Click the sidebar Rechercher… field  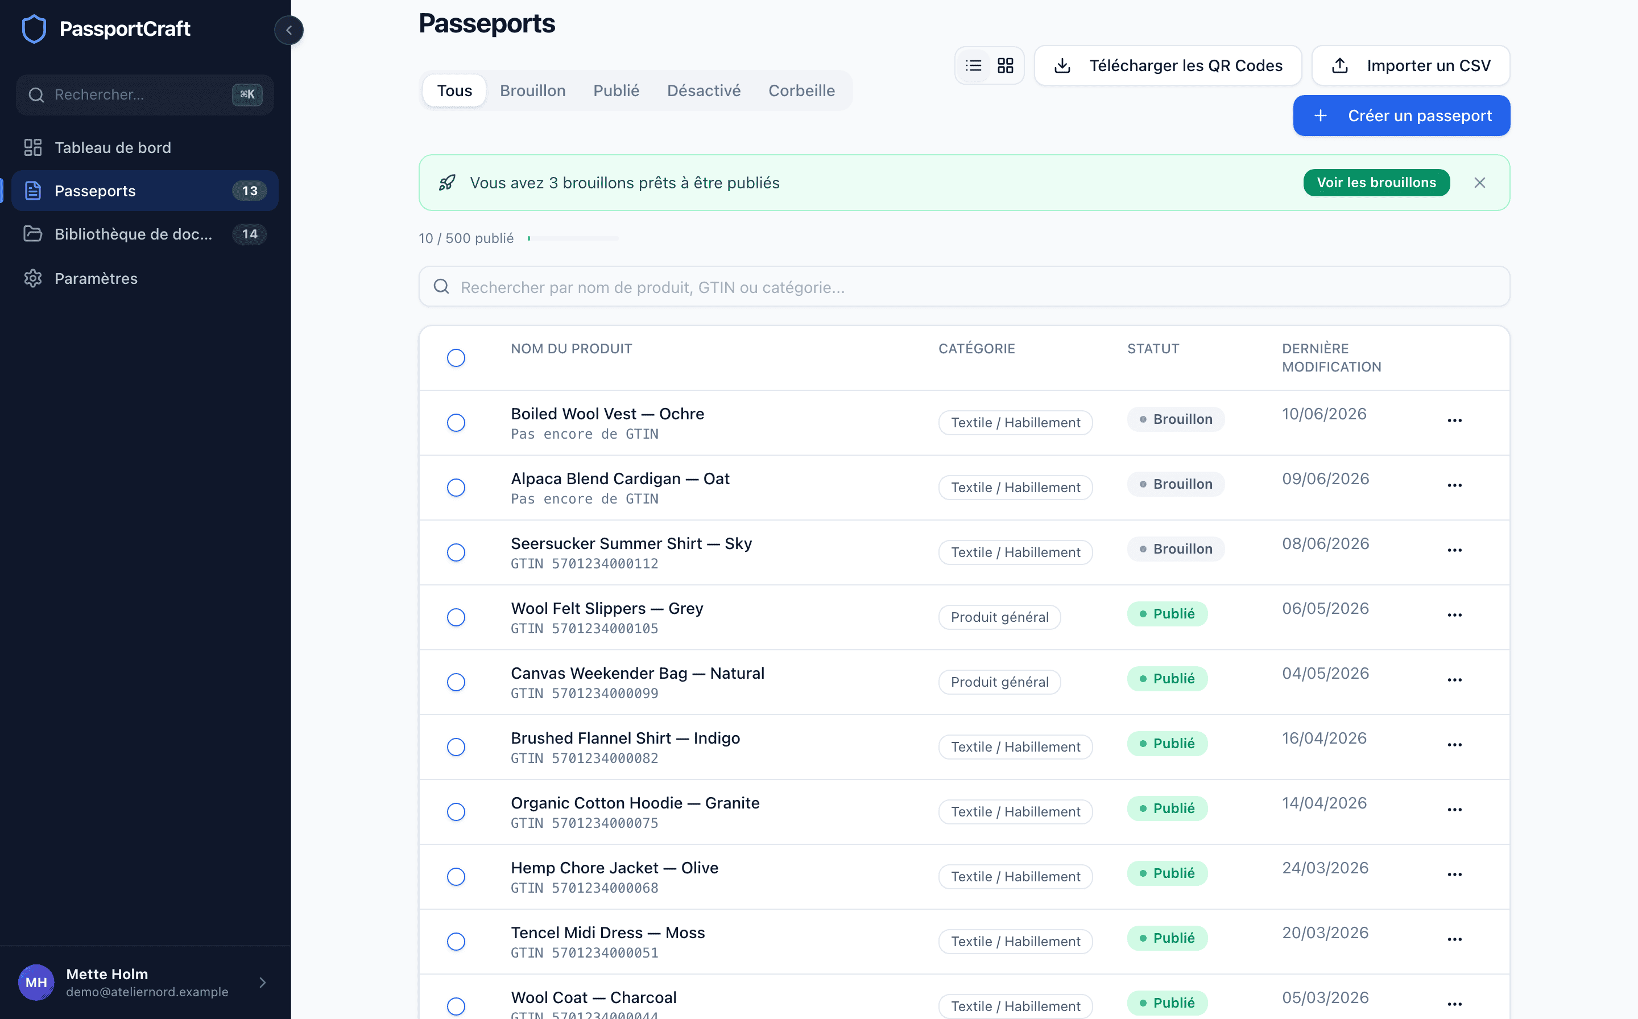(145, 94)
